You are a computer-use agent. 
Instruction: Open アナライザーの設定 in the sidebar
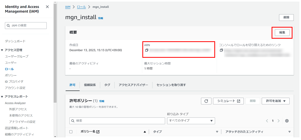22,122
